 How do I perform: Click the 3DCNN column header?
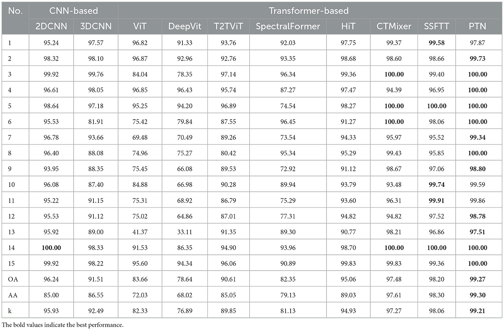coord(96,26)
